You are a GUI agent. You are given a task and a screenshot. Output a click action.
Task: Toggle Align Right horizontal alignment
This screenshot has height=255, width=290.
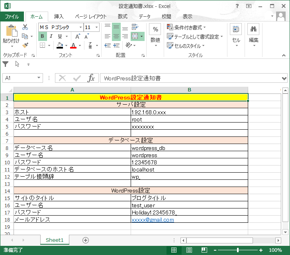125,36
